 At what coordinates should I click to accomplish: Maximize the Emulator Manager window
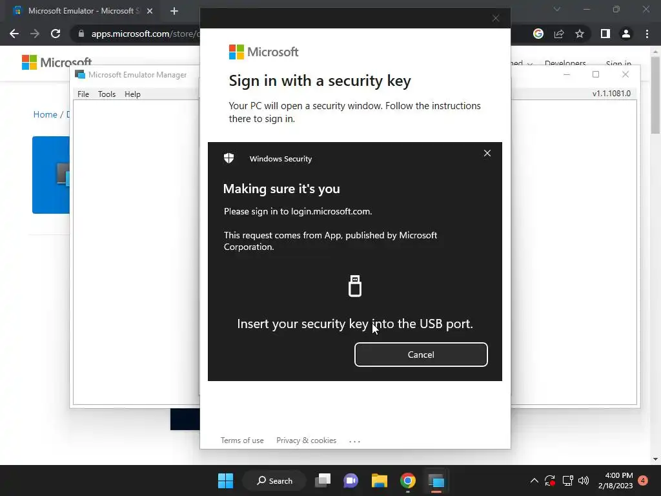click(596, 74)
